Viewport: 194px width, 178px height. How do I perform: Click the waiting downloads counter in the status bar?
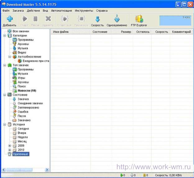pyautogui.click(x=133, y=175)
